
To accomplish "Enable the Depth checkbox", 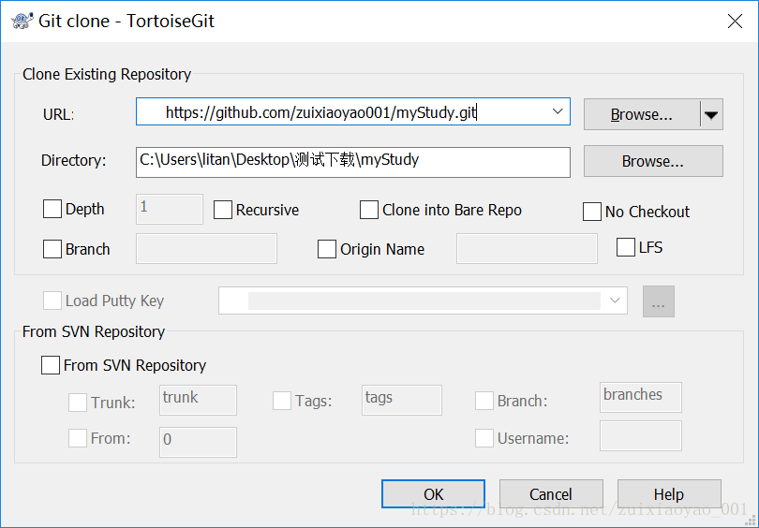I will pos(52,209).
